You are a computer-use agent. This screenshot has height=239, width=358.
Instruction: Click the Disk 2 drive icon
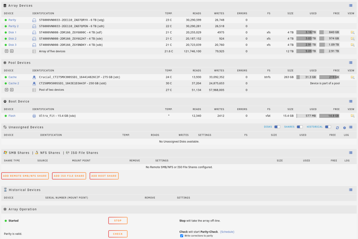[34, 39]
